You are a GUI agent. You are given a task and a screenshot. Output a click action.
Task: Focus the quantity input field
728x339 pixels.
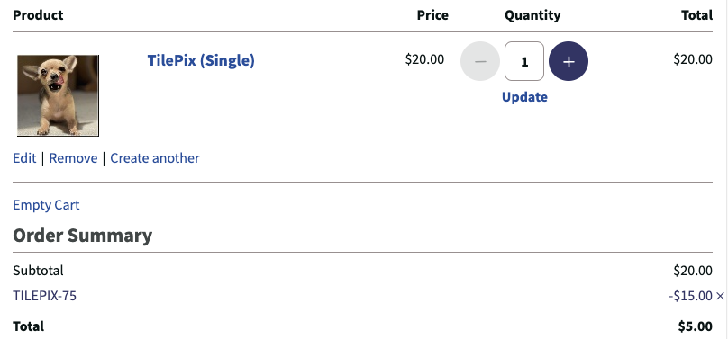(x=524, y=61)
